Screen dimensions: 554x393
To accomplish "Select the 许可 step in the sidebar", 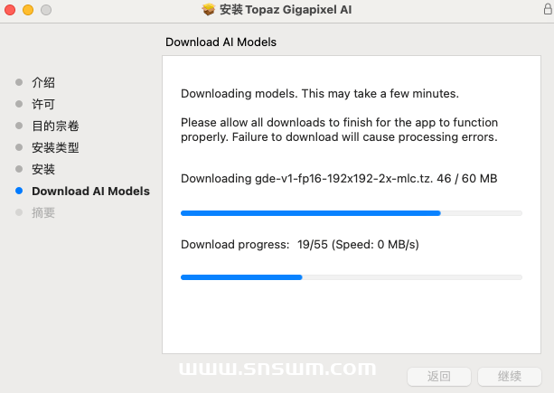I will click(x=43, y=104).
